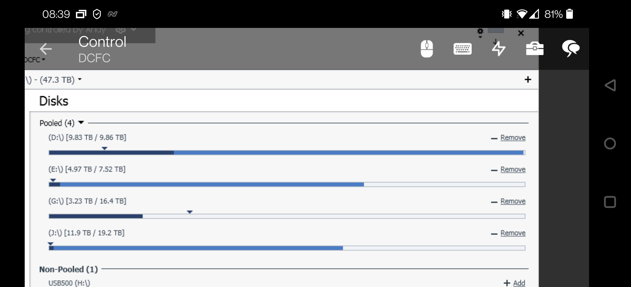The width and height of the screenshot is (631, 287).
Task: Show the on-screen keyboard icon
Action: tap(463, 49)
